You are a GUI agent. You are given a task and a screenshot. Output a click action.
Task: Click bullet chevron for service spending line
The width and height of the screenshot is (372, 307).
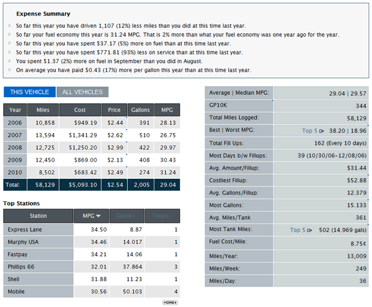click(9, 53)
